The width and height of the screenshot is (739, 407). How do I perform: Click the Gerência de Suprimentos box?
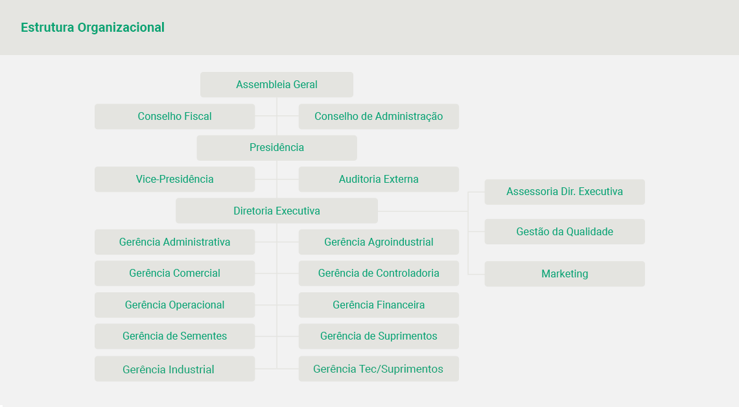[379, 336]
